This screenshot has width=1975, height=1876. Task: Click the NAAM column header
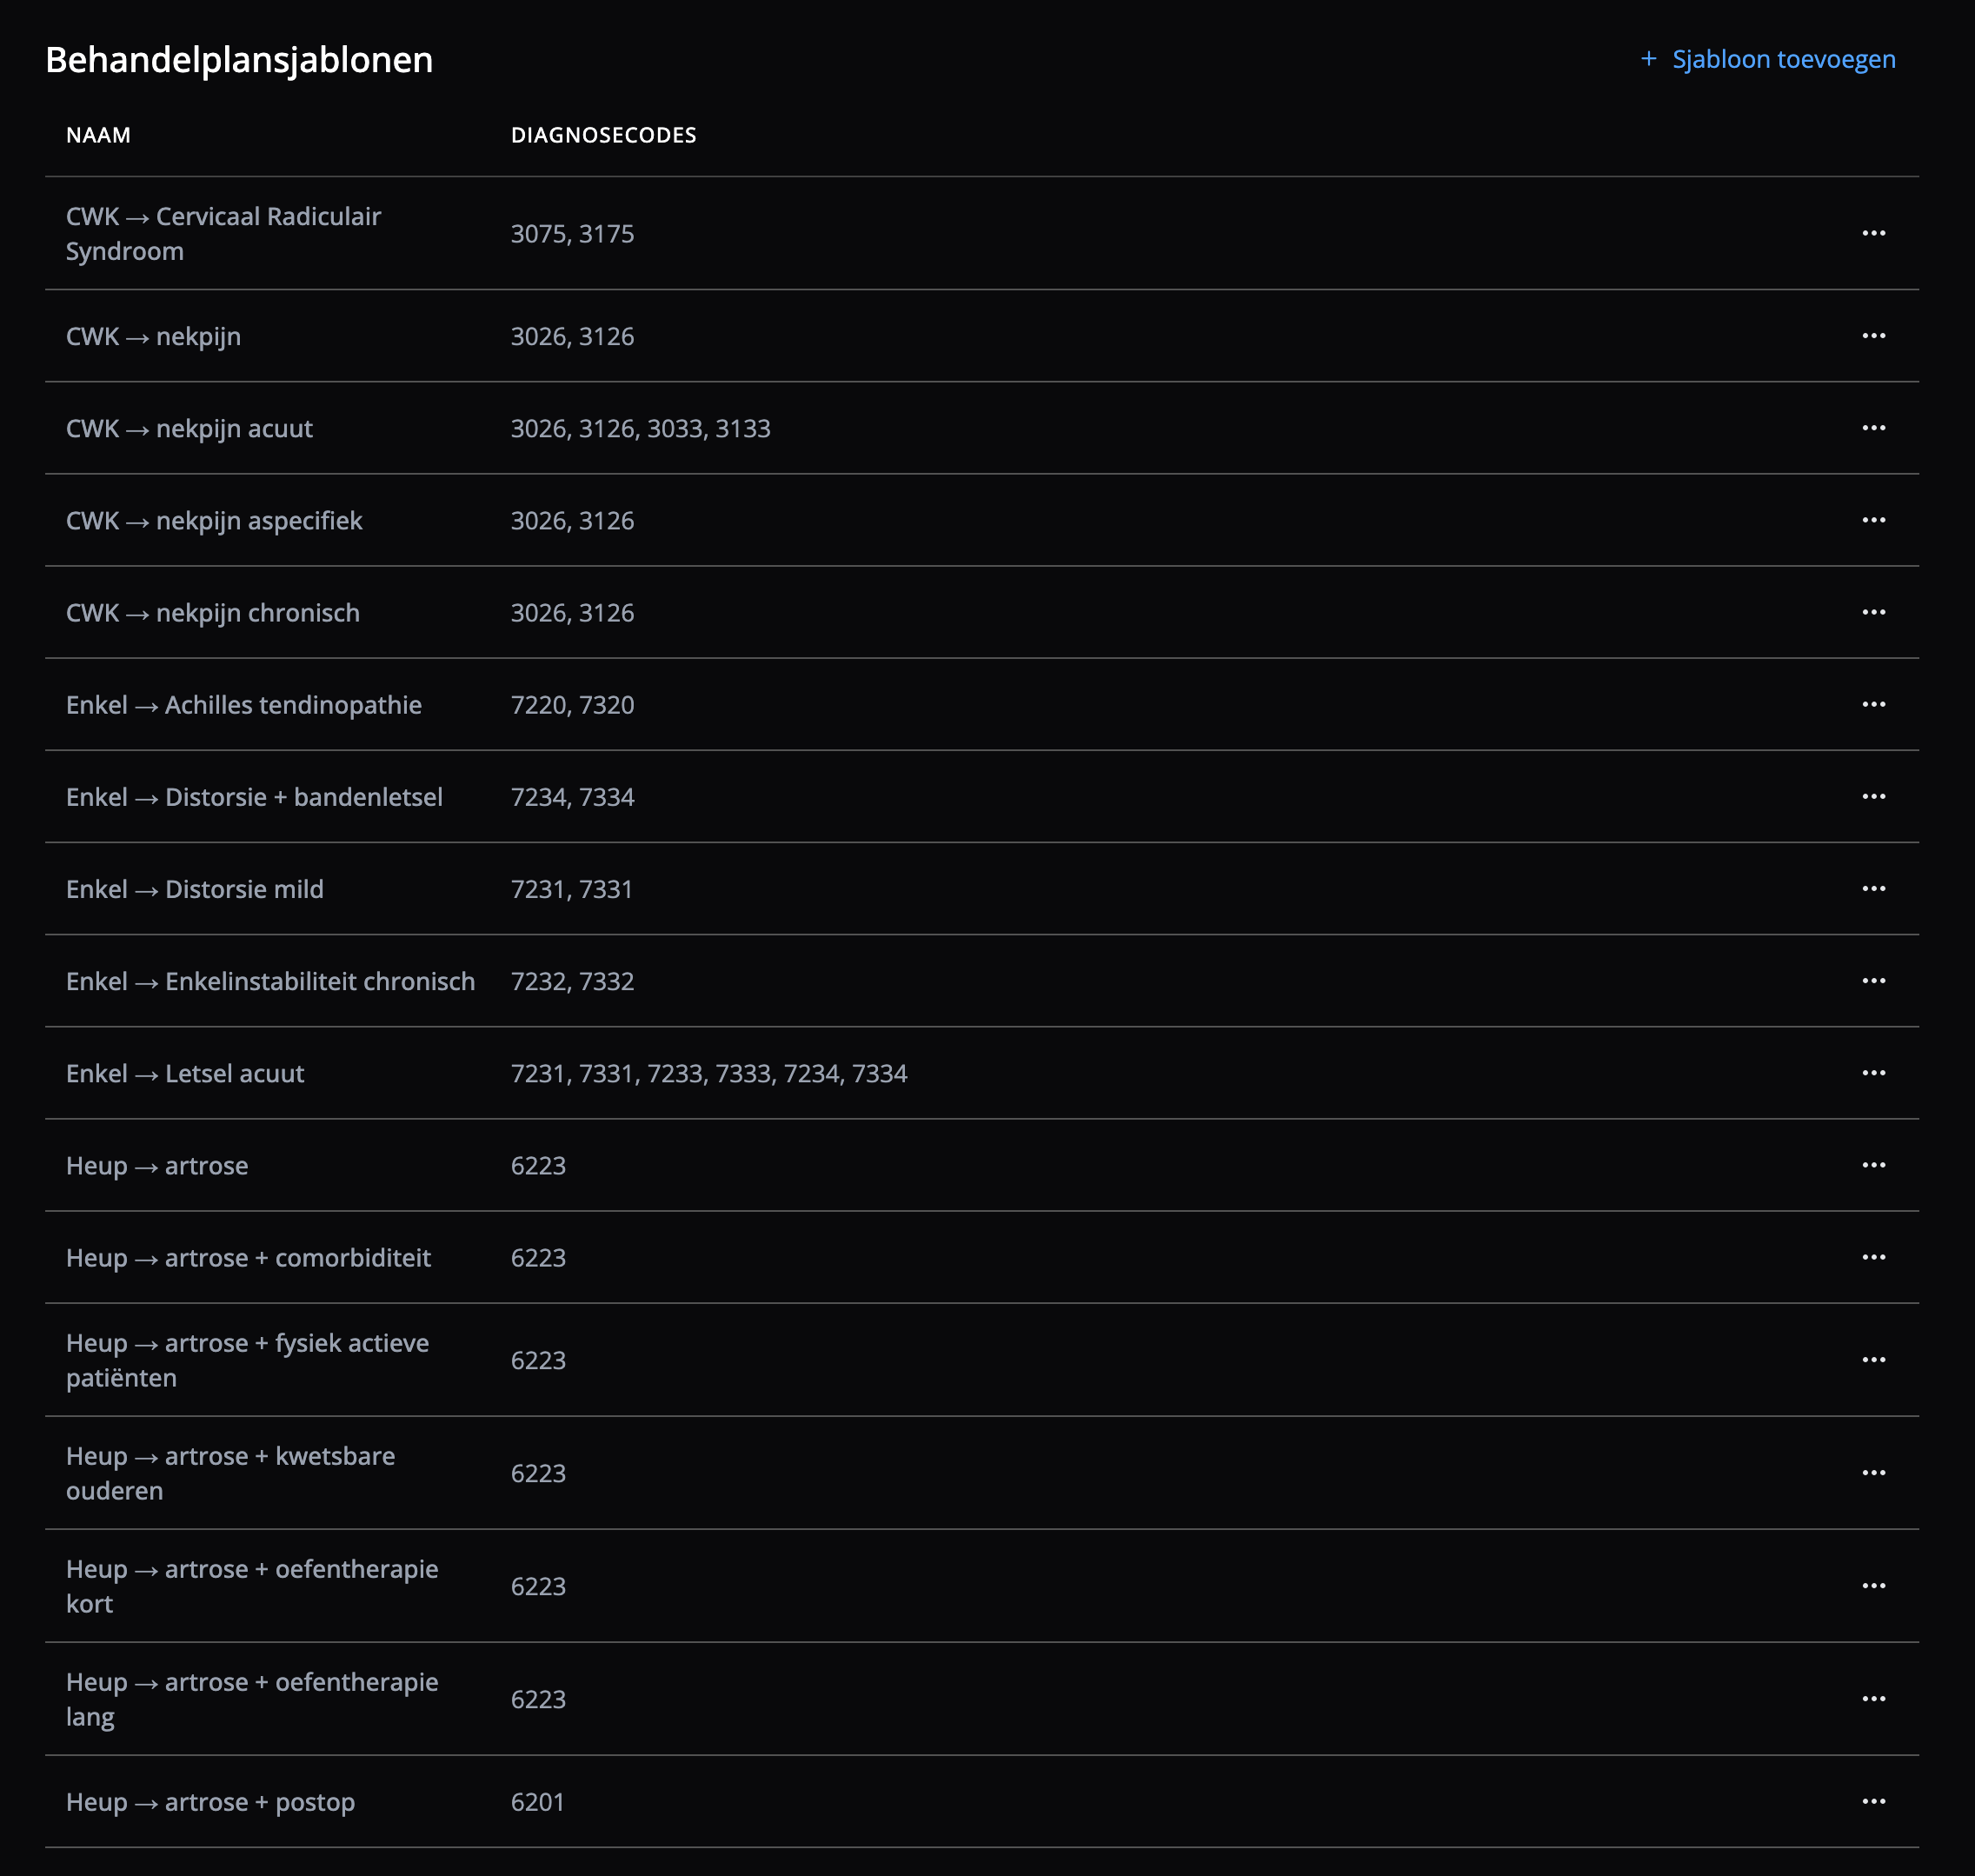click(x=98, y=135)
